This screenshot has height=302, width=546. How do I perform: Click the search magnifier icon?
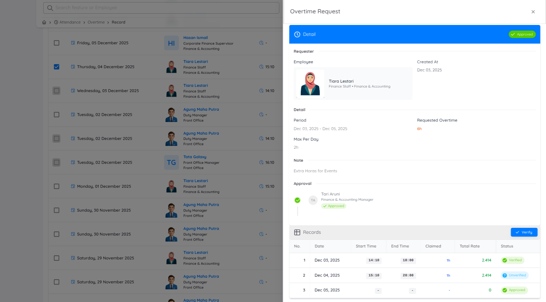tap(50, 8)
